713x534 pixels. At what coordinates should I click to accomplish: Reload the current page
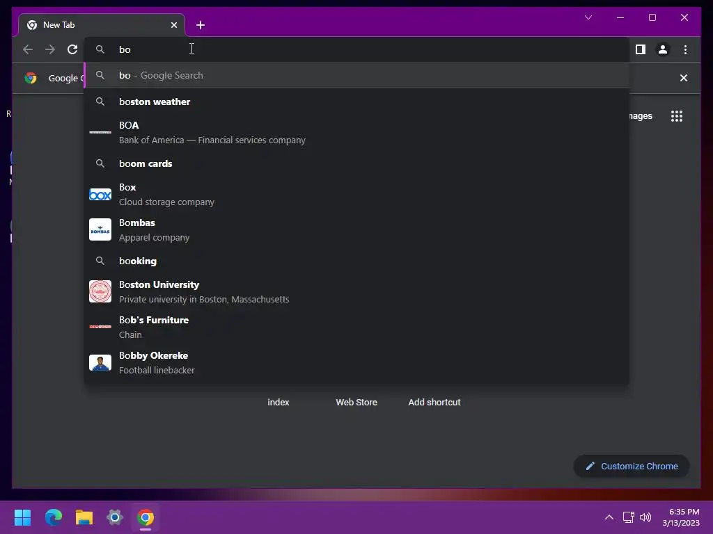(72, 49)
